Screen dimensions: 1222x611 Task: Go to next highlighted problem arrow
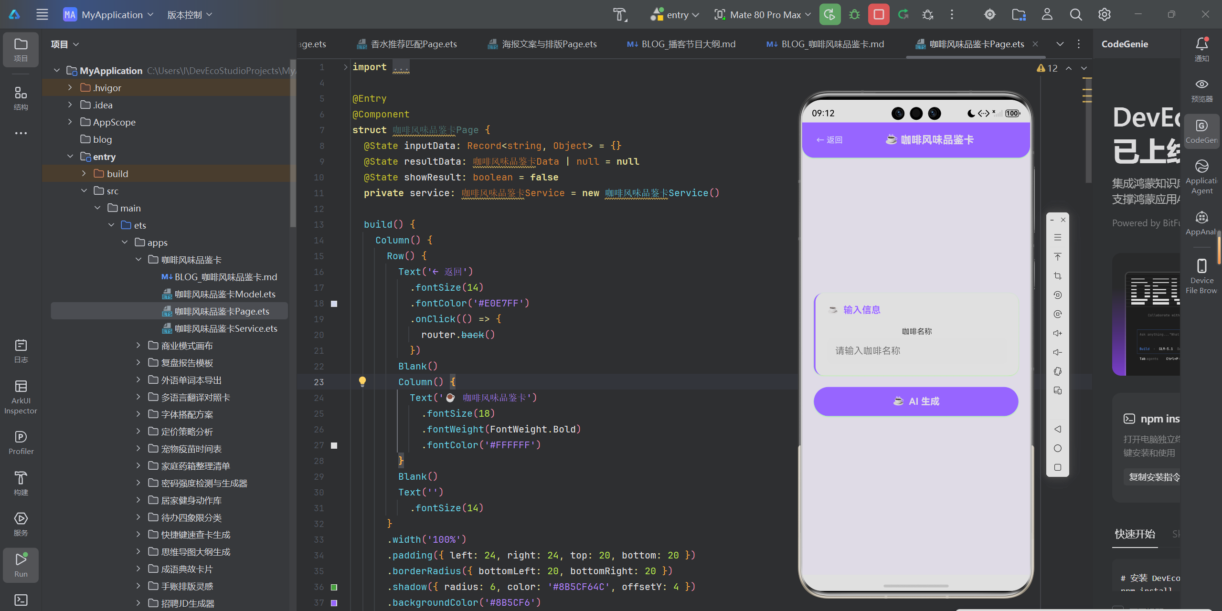pyautogui.click(x=1084, y=68)
